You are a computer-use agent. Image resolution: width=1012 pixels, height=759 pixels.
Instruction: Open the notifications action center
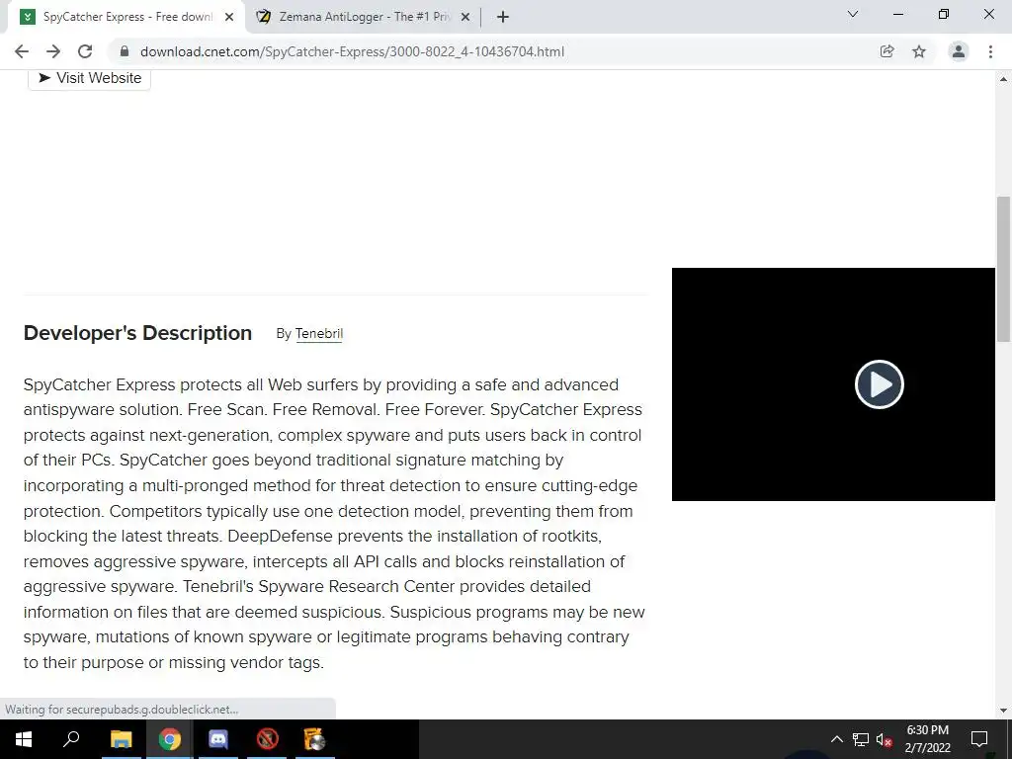pyautogui.click(x=979, y=739)
